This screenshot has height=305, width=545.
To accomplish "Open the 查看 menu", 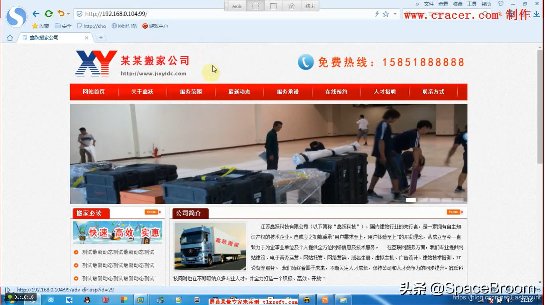I will click(443, 4).
